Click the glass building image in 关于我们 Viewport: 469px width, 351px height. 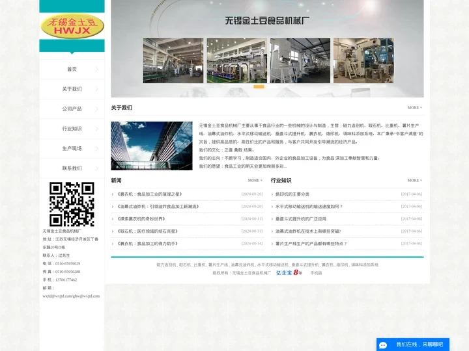click(x=152, y=146)
